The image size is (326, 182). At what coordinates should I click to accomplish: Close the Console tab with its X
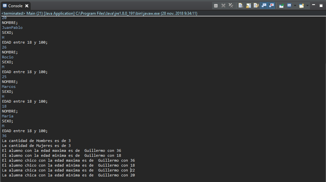click(27, 6)
